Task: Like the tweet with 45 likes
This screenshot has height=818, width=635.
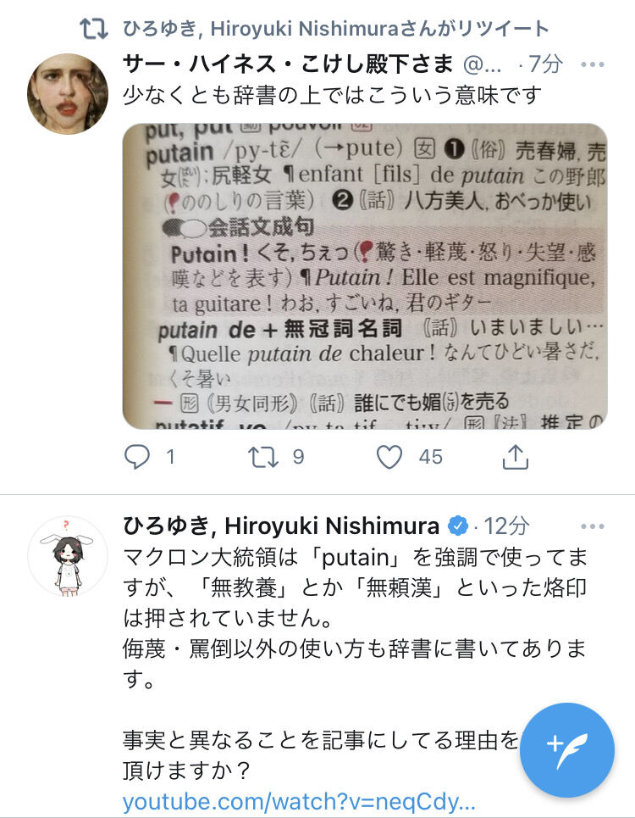Action: click(389, 457)
